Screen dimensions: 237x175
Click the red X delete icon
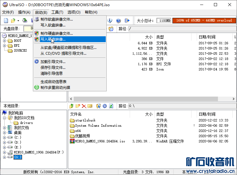tap(84, 106)
